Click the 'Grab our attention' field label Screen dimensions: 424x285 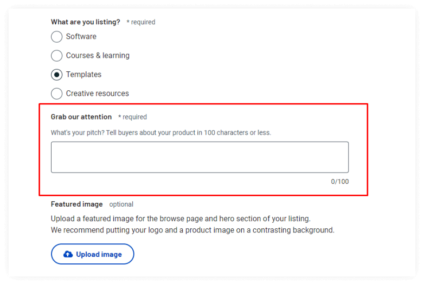click(x=81, y=117)
